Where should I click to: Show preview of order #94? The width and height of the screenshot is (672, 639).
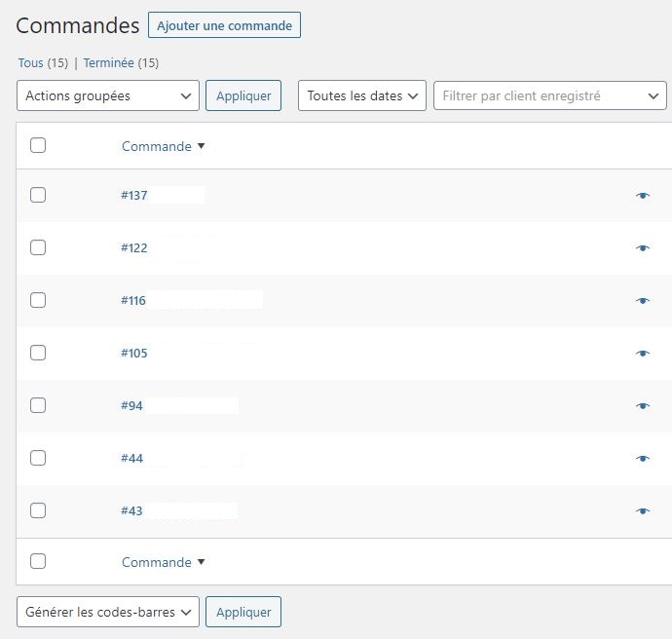(642, 406)
